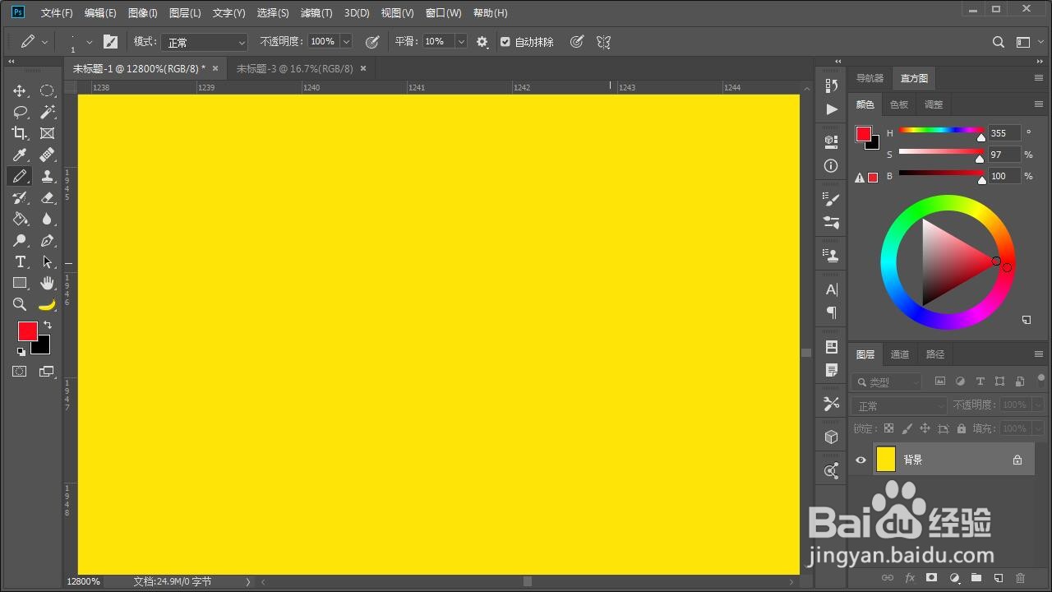Image resolution: width=1052 pixels, height=592 pixels.
Task: Open History panel icon in dock
Action: tap(831, 86)
